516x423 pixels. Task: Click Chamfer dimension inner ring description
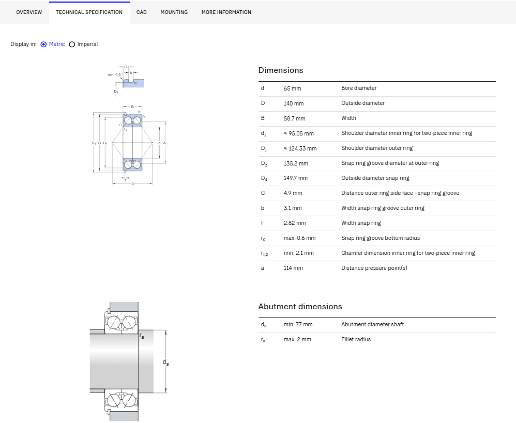408,253
